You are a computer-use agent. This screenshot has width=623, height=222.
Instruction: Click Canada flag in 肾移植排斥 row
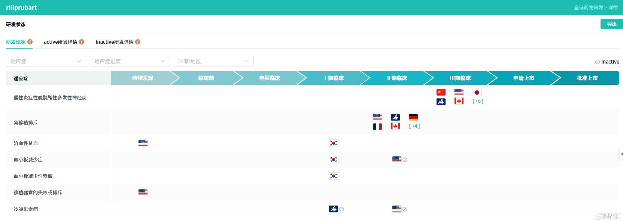pyautogui.click(x=395, y=126)
